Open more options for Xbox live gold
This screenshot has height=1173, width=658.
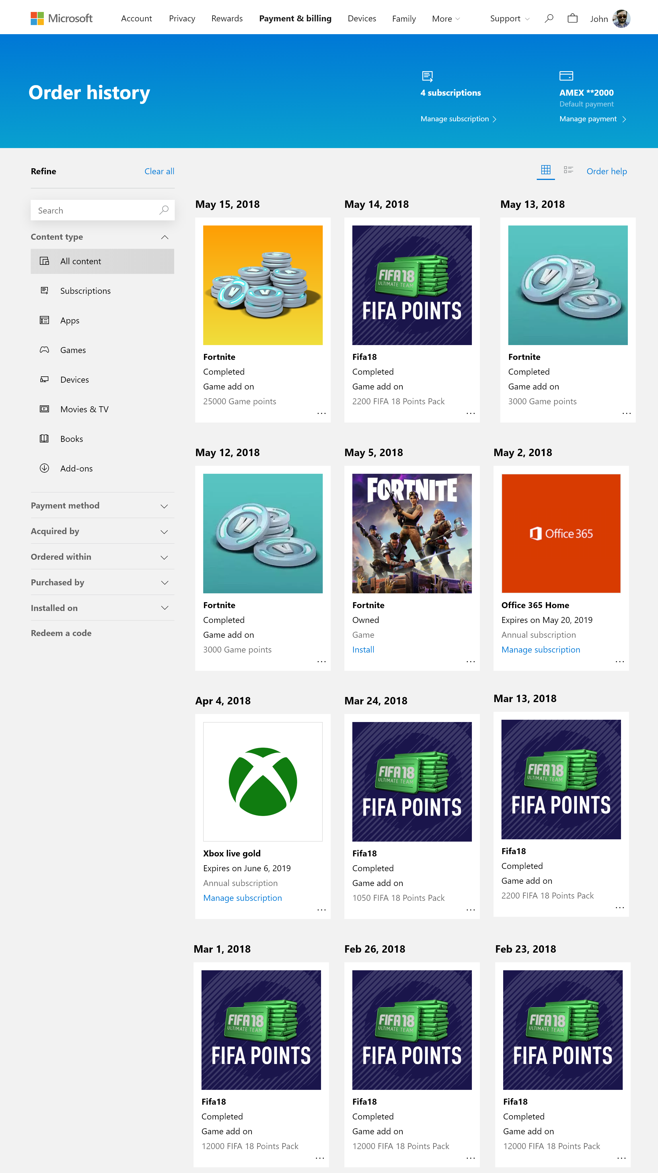(x=321, y=909)
